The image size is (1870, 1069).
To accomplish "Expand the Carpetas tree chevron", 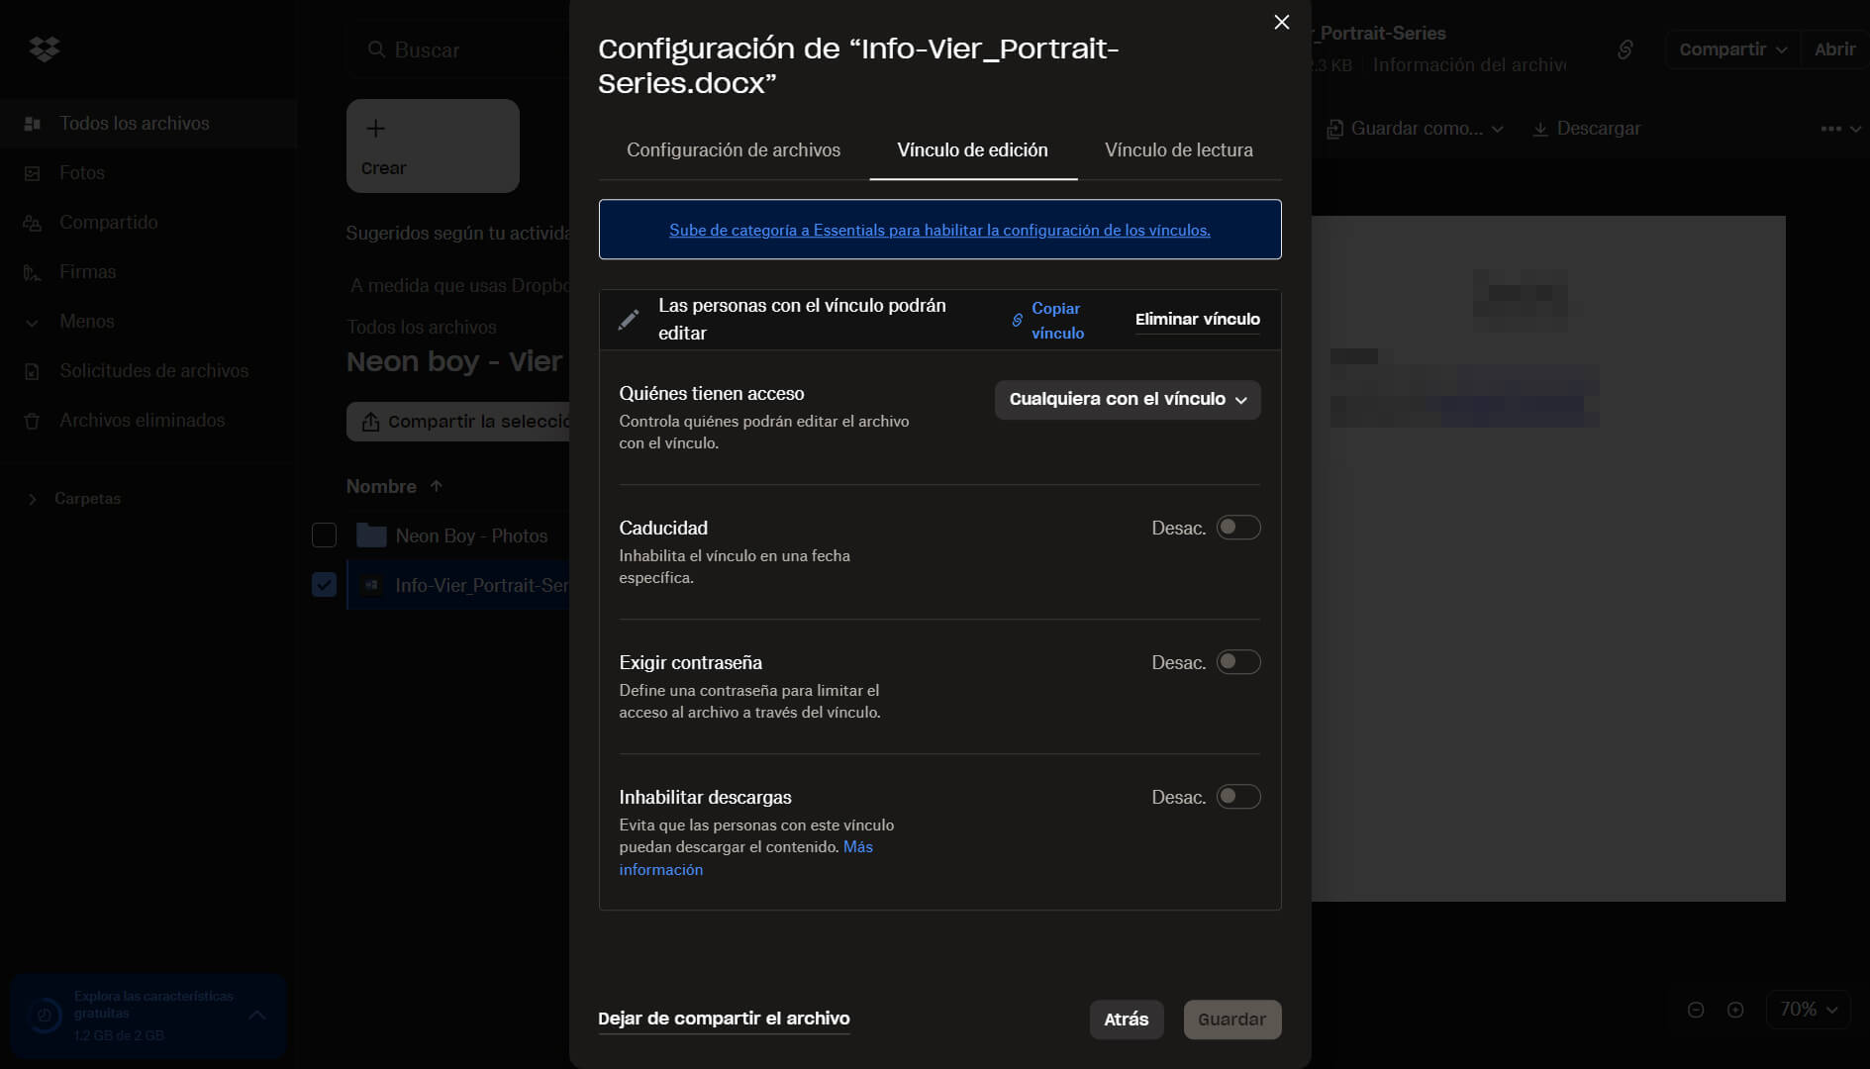I will coord(32,499).
